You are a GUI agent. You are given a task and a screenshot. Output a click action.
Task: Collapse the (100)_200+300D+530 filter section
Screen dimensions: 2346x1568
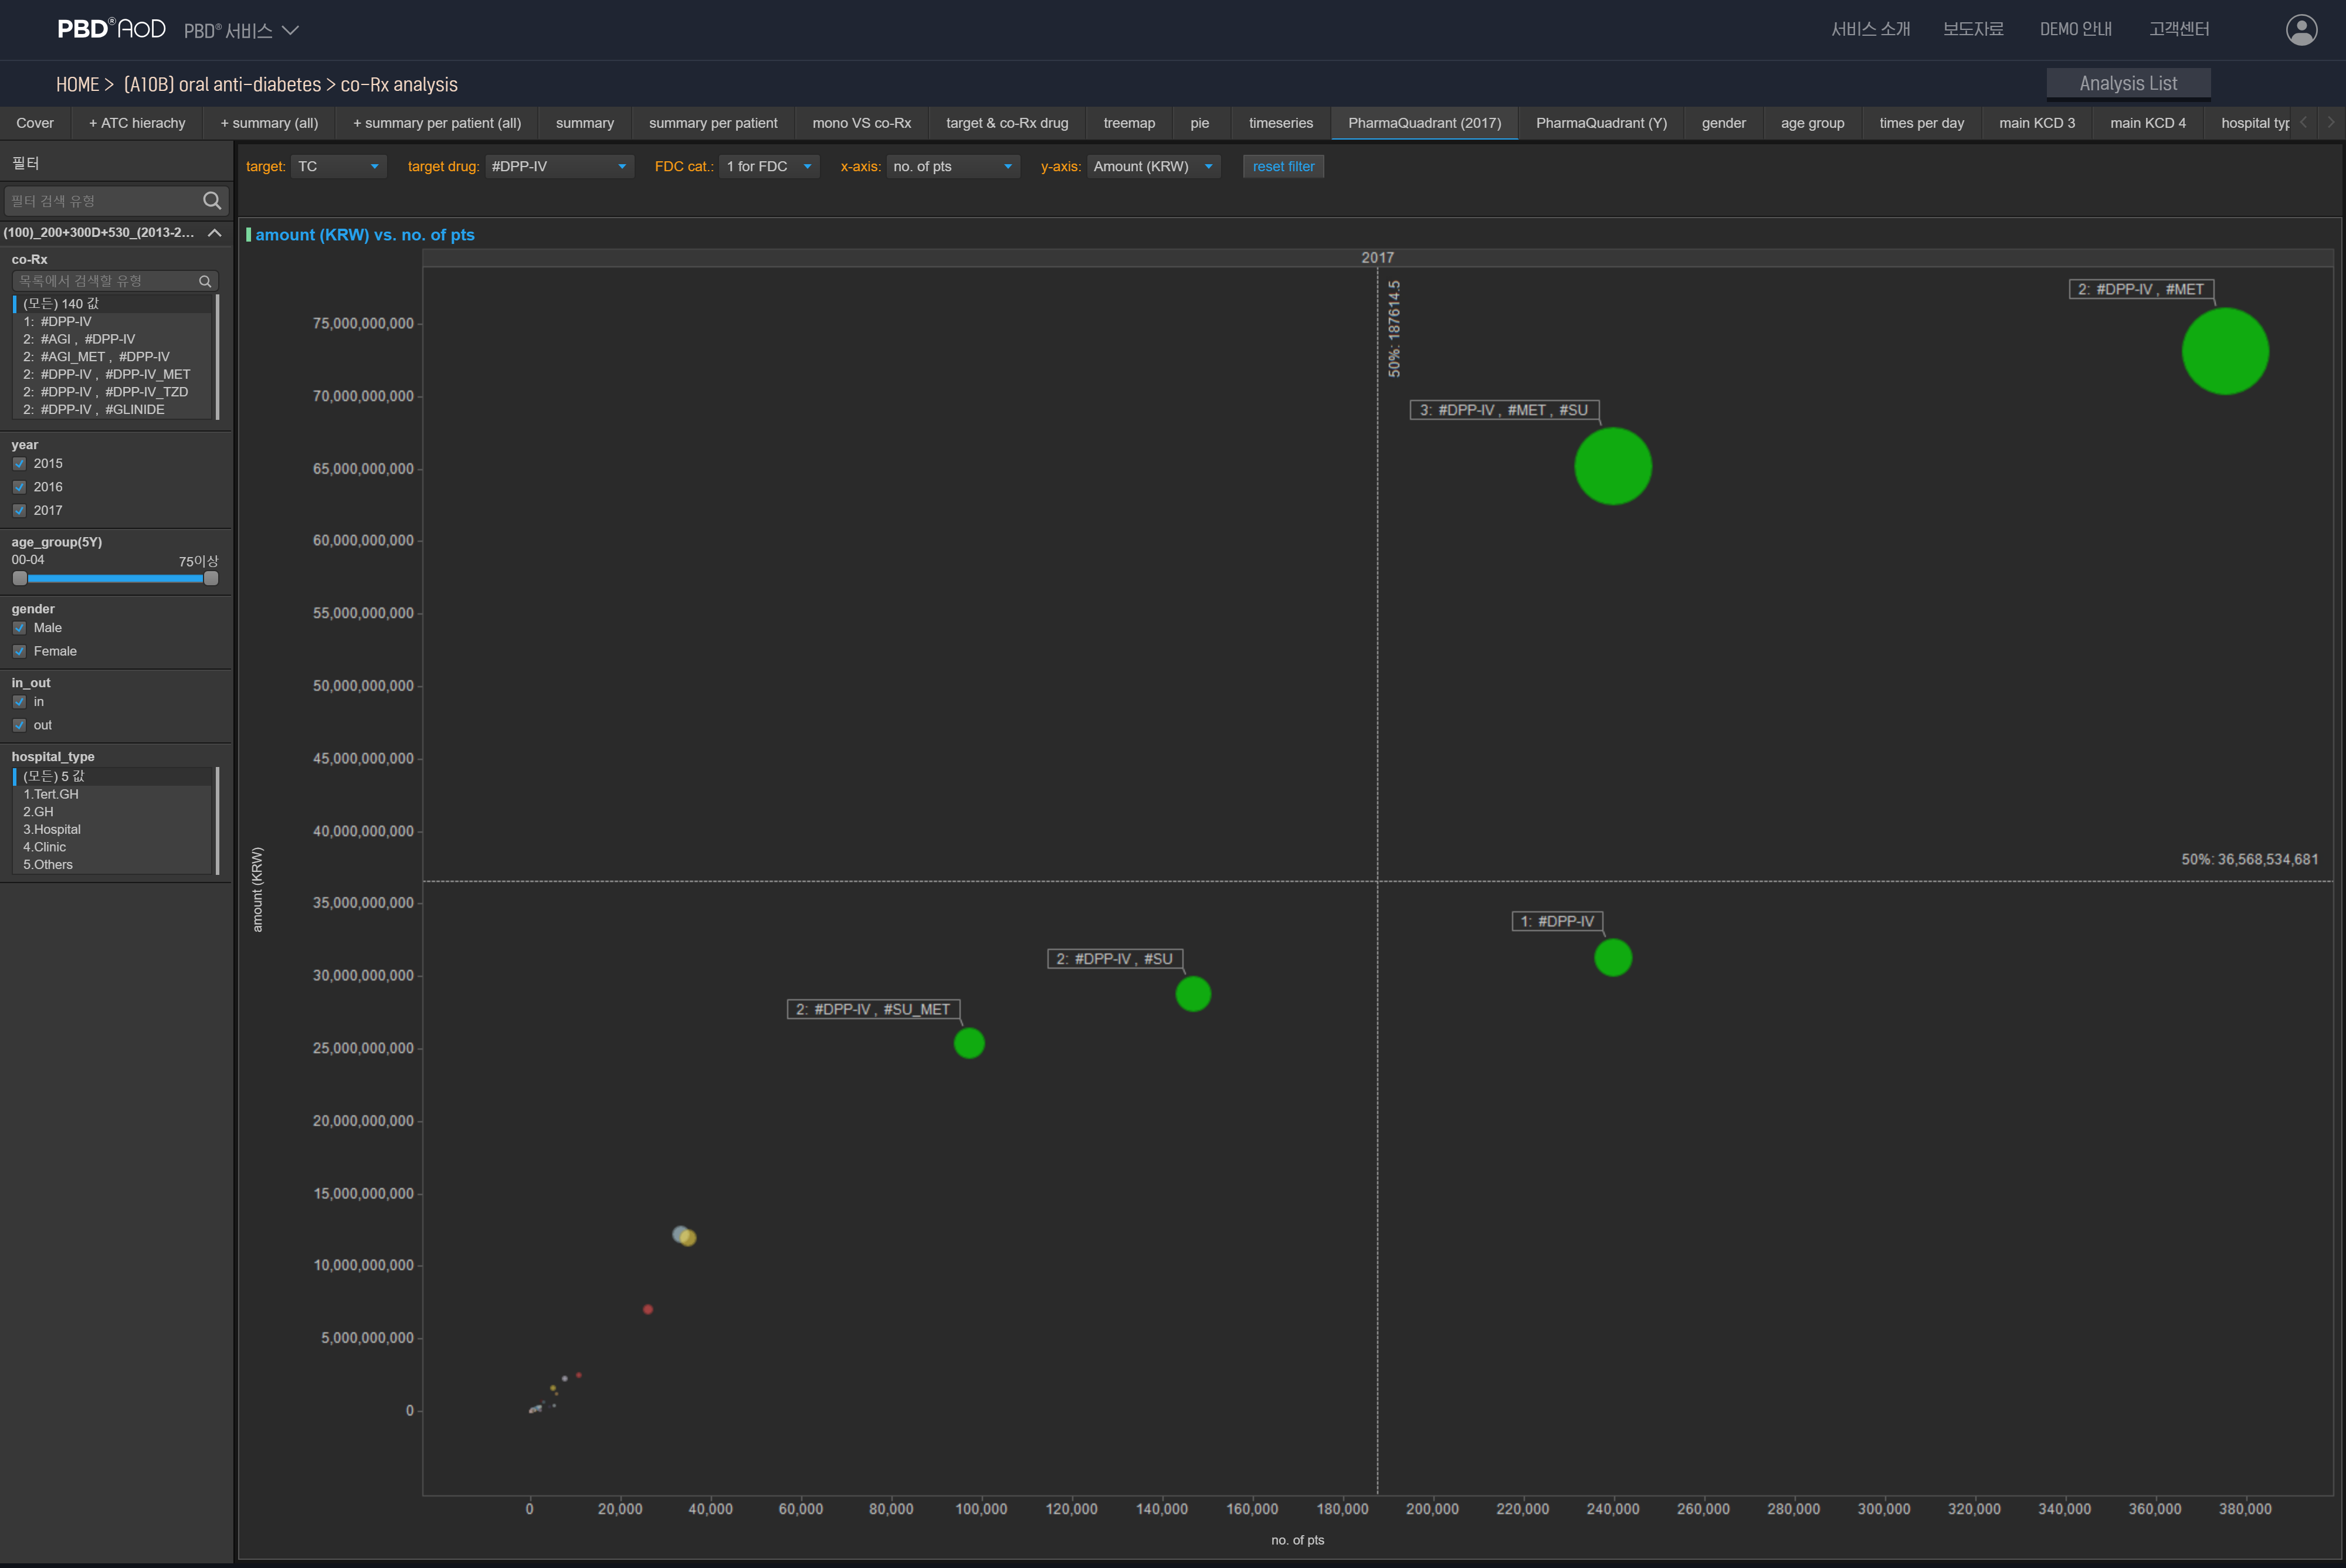click(x=214, y=232)
